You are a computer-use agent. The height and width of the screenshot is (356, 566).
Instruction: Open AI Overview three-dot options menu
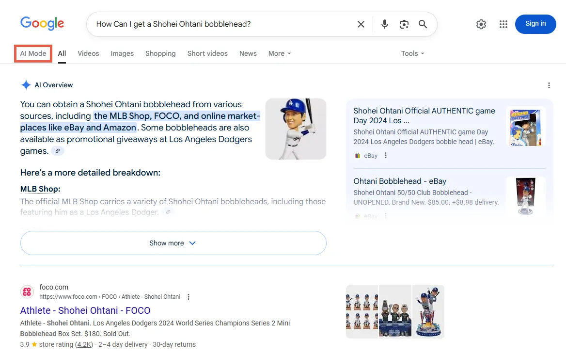(549, 85)
